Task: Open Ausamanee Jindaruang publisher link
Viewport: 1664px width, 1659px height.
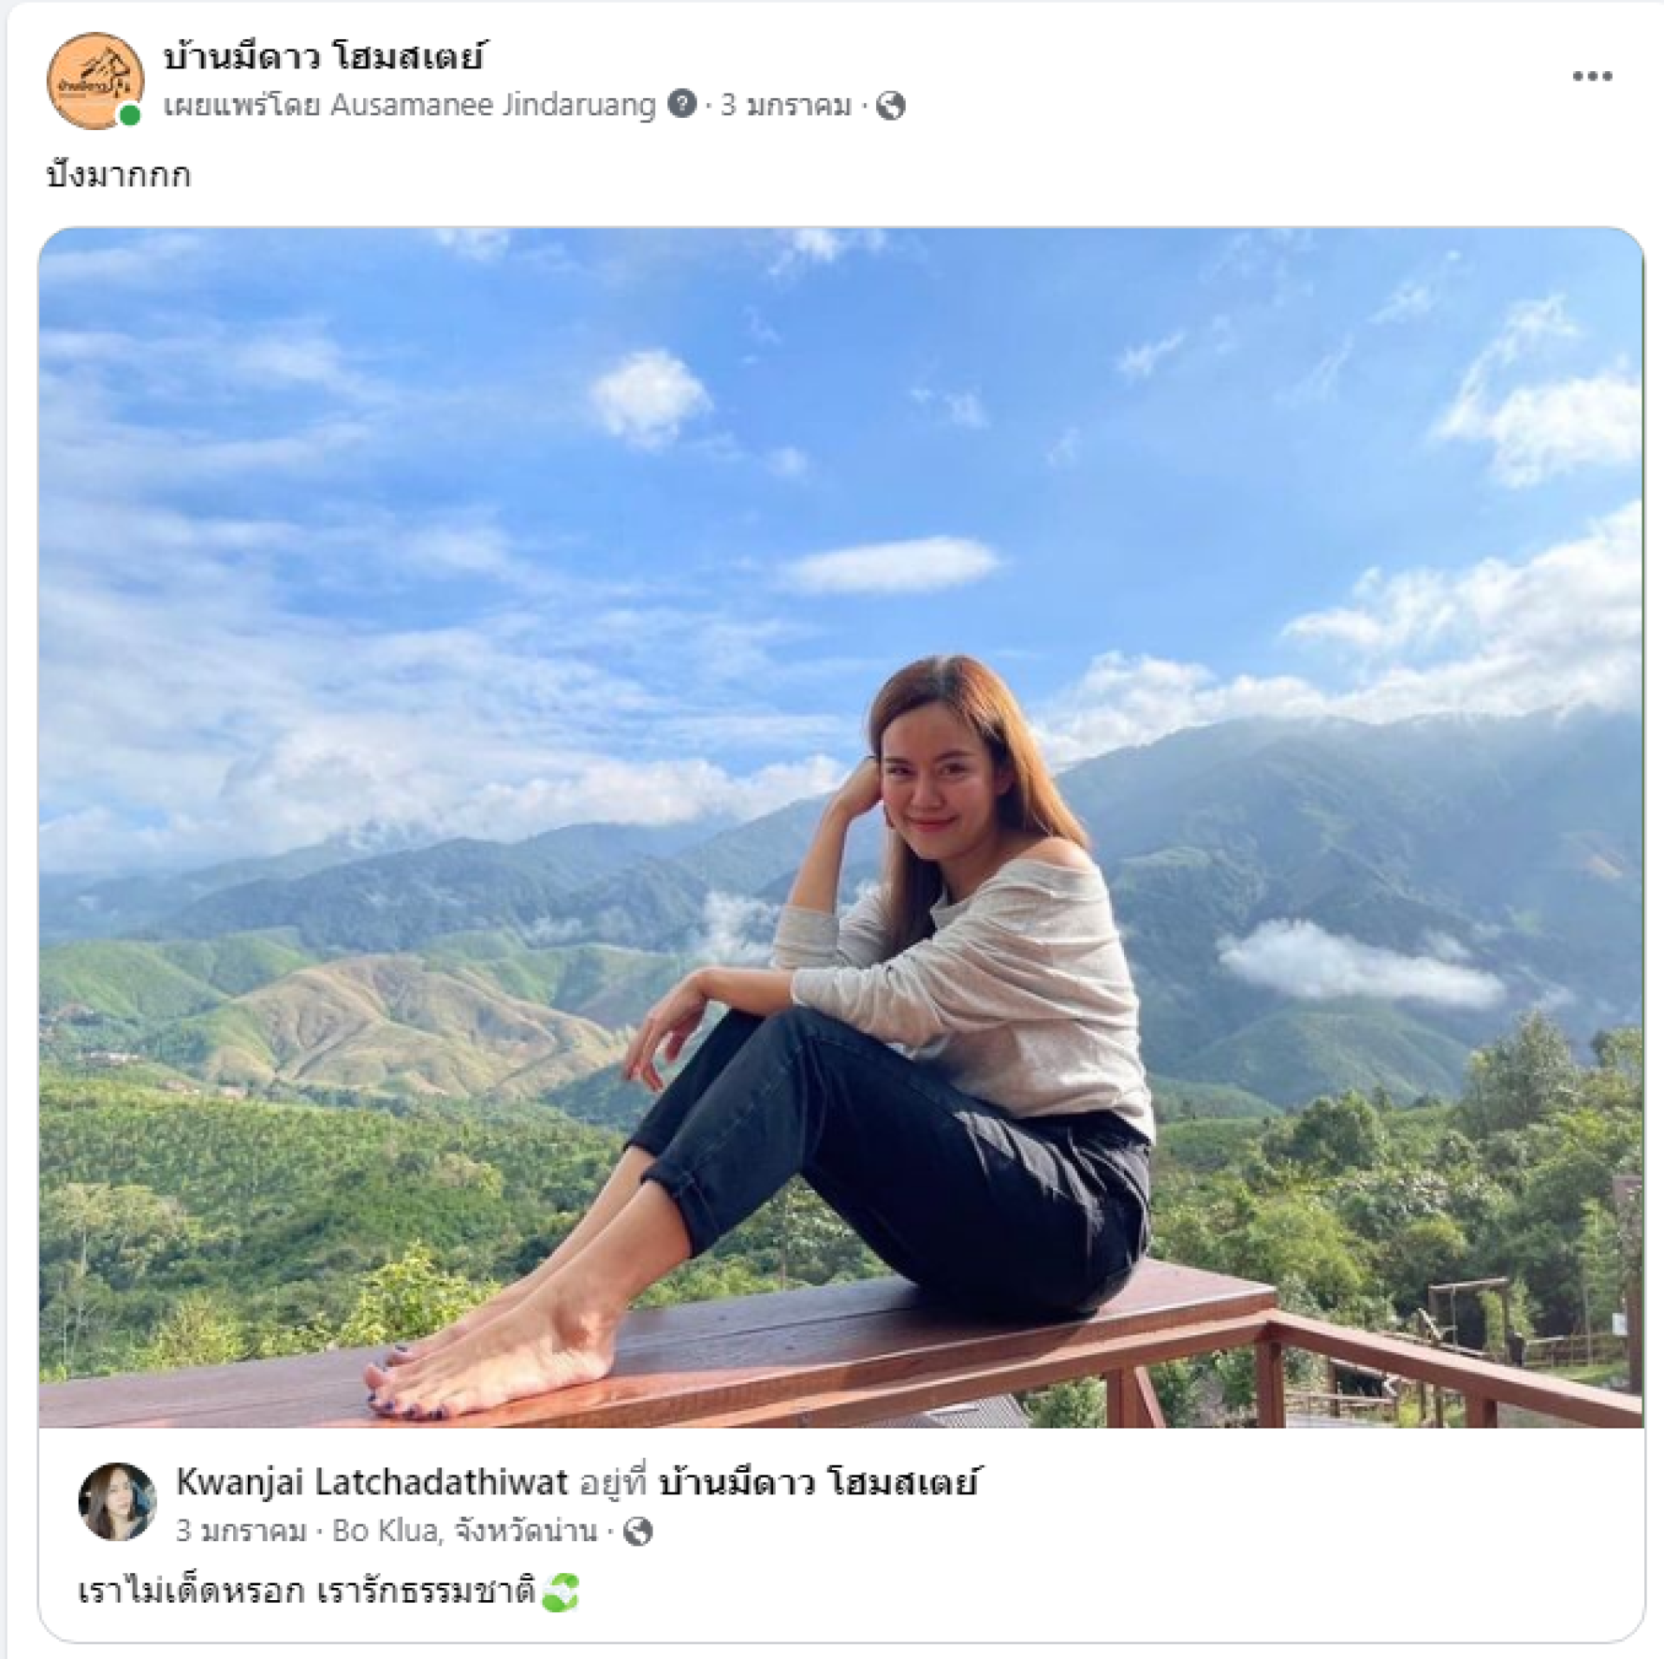Action: (492, 105)
